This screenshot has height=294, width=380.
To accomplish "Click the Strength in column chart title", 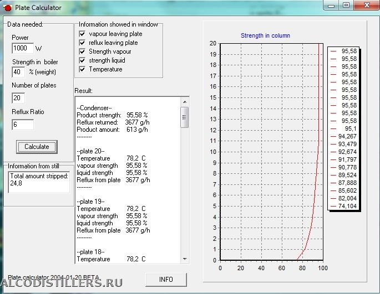I will (x=265, y=35).
